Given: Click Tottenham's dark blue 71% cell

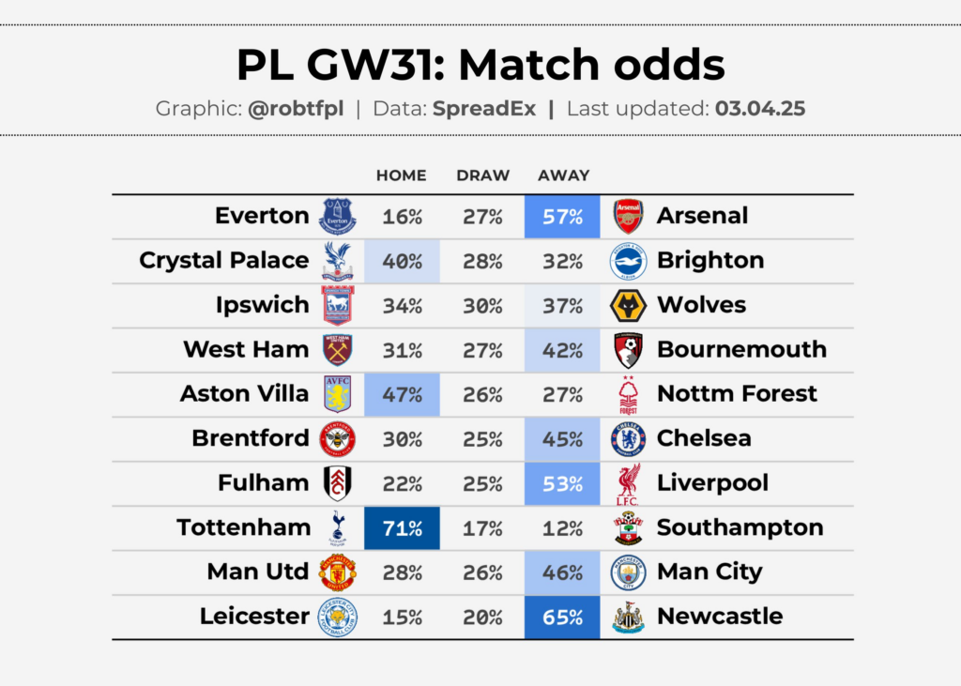Looking at the screenshot, I should [x=402, y=527].
